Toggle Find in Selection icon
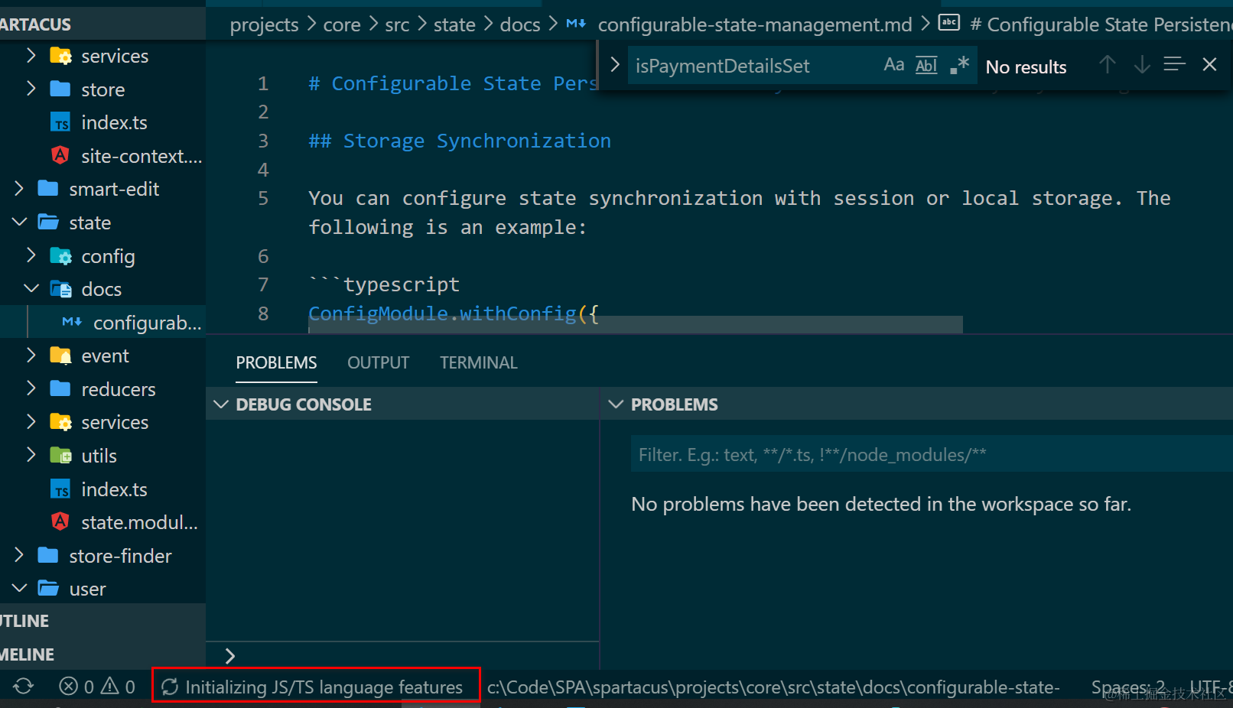 (1174, 65)
